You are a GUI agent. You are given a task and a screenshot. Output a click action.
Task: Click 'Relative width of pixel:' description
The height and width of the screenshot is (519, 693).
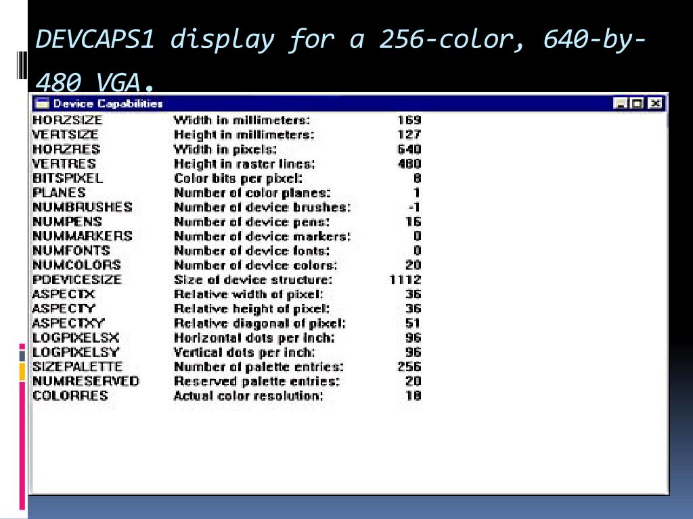click(248, 295)
